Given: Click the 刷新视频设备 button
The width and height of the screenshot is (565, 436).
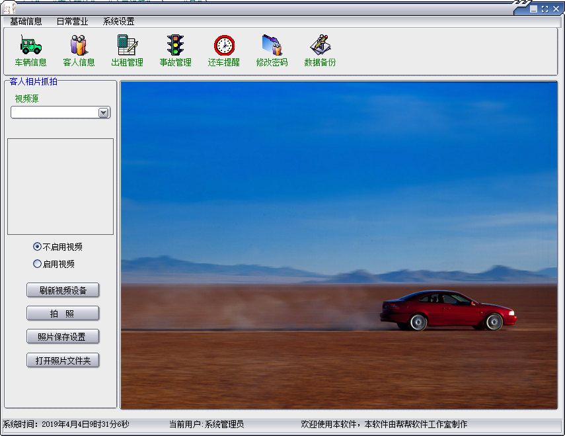Looking at the screenshot, I should point(63,290).
